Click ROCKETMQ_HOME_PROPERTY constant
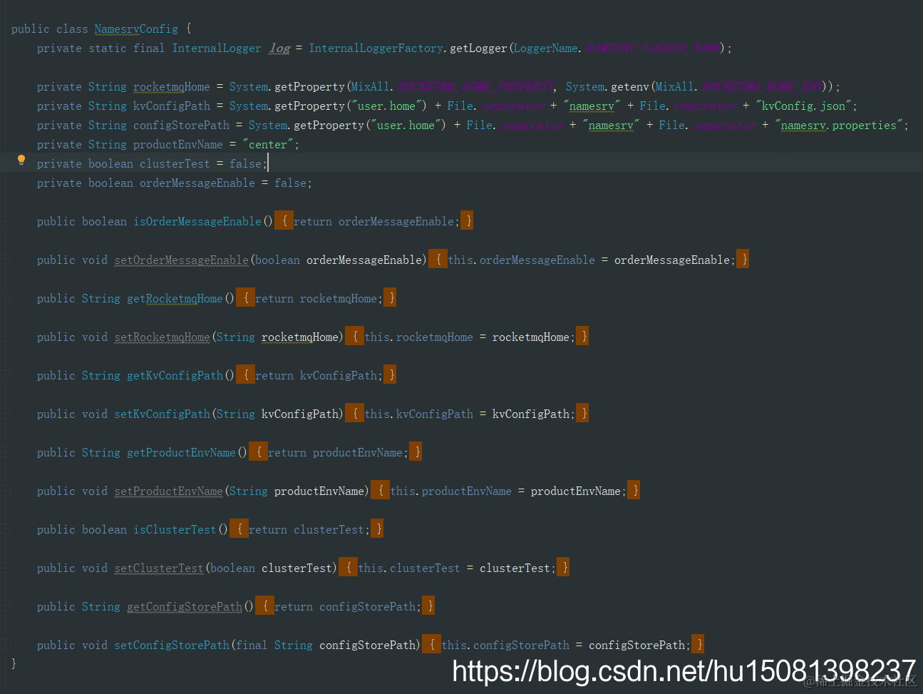The height and width of the screenshot is (694, 923). click(475, 86)
